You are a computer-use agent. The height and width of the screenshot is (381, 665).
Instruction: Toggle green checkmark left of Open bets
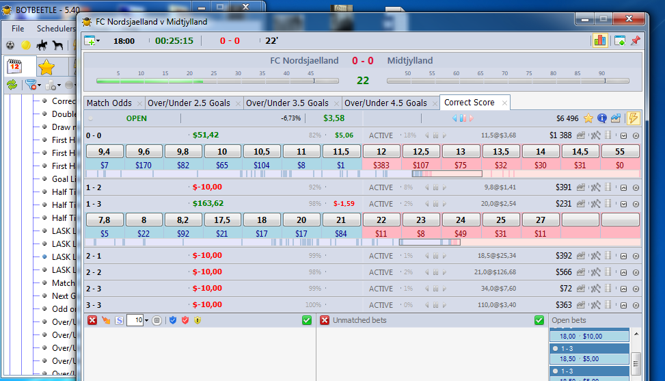[539, 320]
